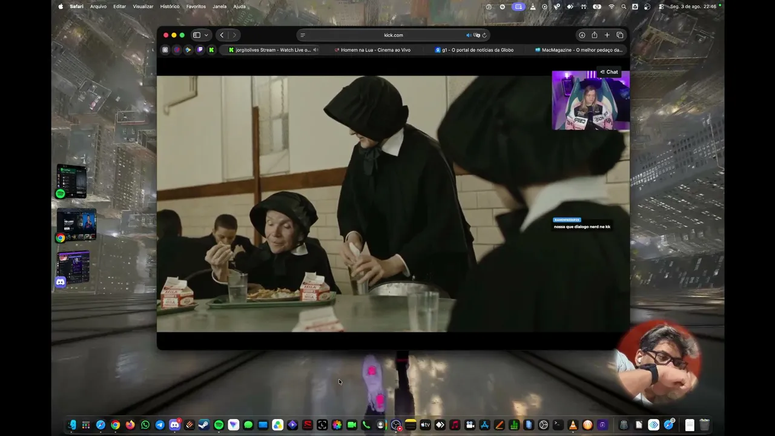
Task: Go forward with Safari's forward arrow
Action: (x=234, y=35)
